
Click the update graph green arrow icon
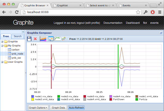point(57,39)
